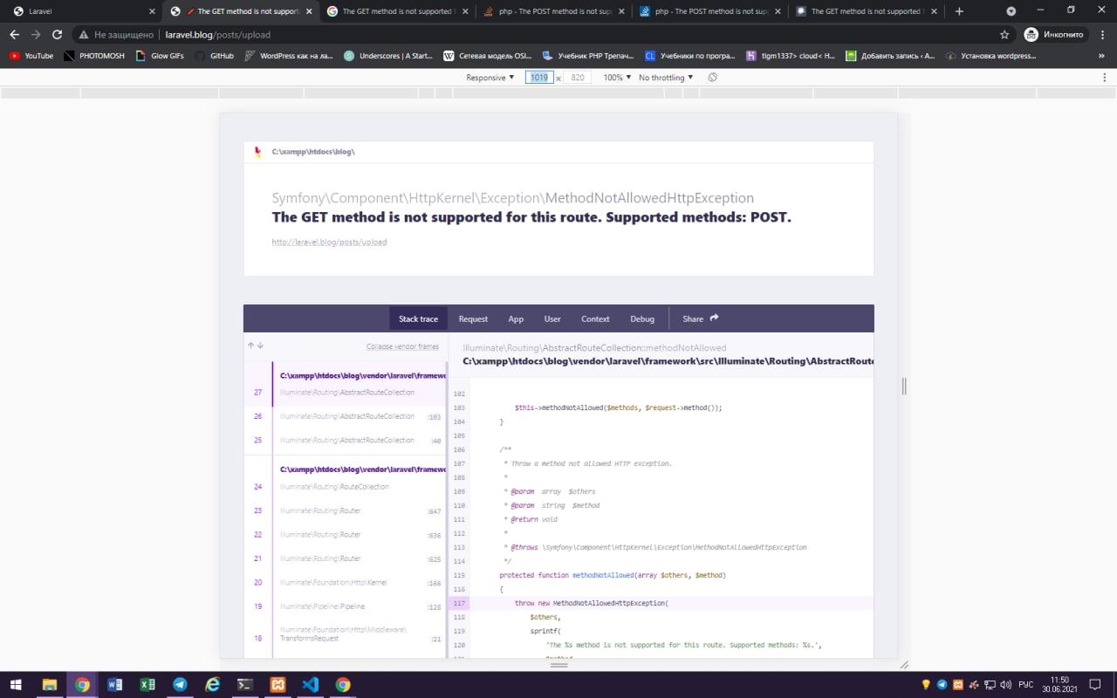Jump to previous frame with up arrow
Image resolution: width=1117 pixels, height=698 pixels.
[250, 346]
